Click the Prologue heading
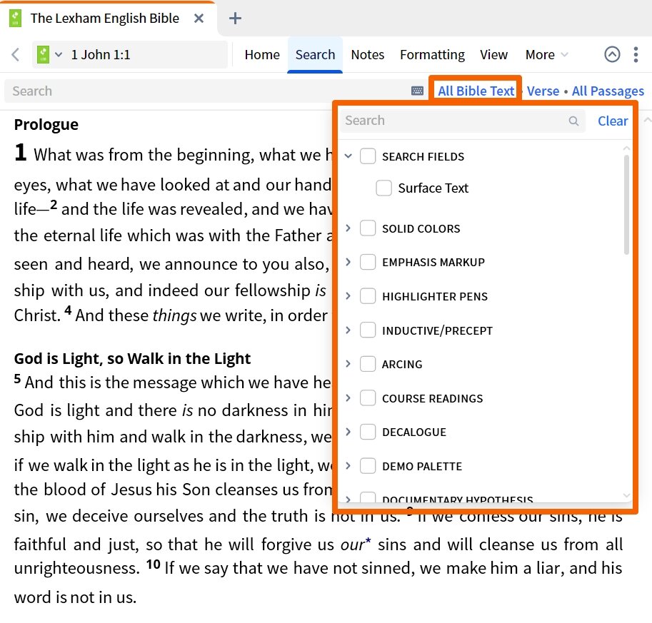652x623 pixels. point(46,125)
